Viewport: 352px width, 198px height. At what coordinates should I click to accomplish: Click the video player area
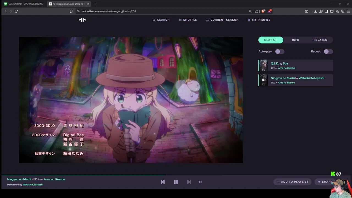pos(131,100)
